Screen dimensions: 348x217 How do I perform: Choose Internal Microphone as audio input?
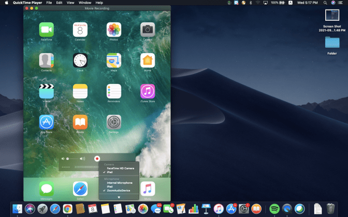click(119, 183)
